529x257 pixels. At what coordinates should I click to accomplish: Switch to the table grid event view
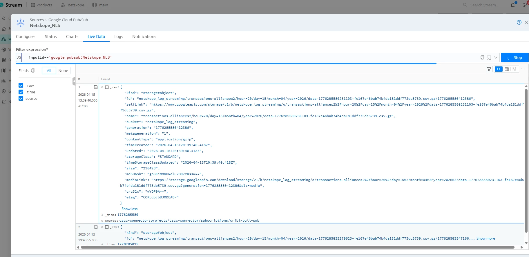pyautogui.click(x=507, y=69)
